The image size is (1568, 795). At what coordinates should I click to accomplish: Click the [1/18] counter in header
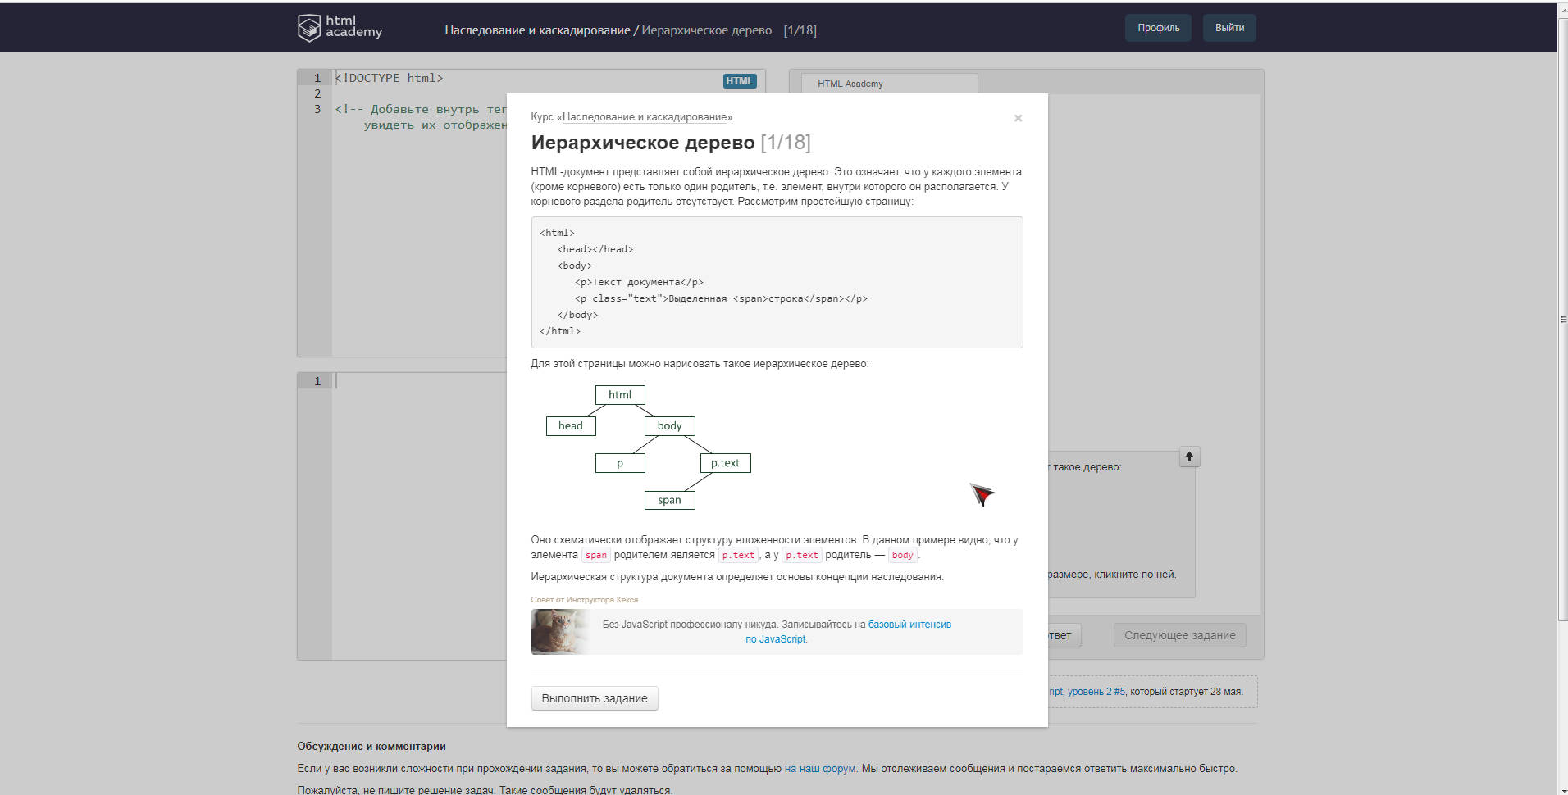tap(800, 30)
